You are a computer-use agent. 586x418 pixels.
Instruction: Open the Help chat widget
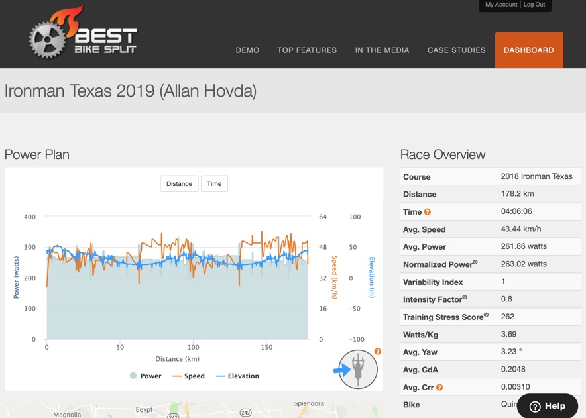pos(548,406)
